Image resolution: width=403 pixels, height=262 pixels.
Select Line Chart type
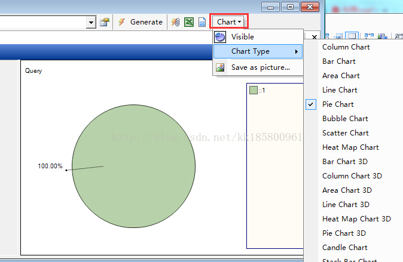(x=340, y=90)
